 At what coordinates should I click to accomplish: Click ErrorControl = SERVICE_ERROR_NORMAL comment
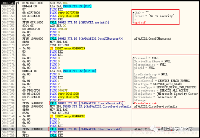[x=162, y=81]
